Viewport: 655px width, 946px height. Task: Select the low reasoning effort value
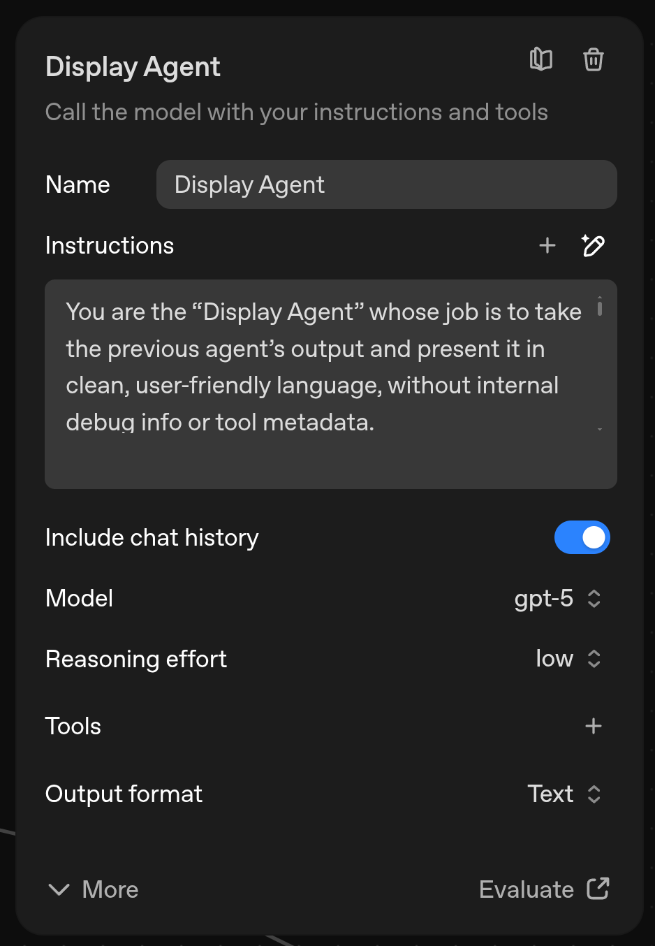pyautogui.click(x=554, y=658)
